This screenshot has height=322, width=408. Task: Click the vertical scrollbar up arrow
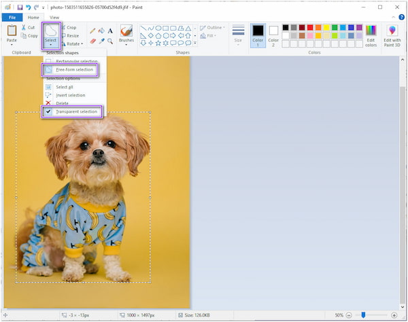tap(403, 60)
